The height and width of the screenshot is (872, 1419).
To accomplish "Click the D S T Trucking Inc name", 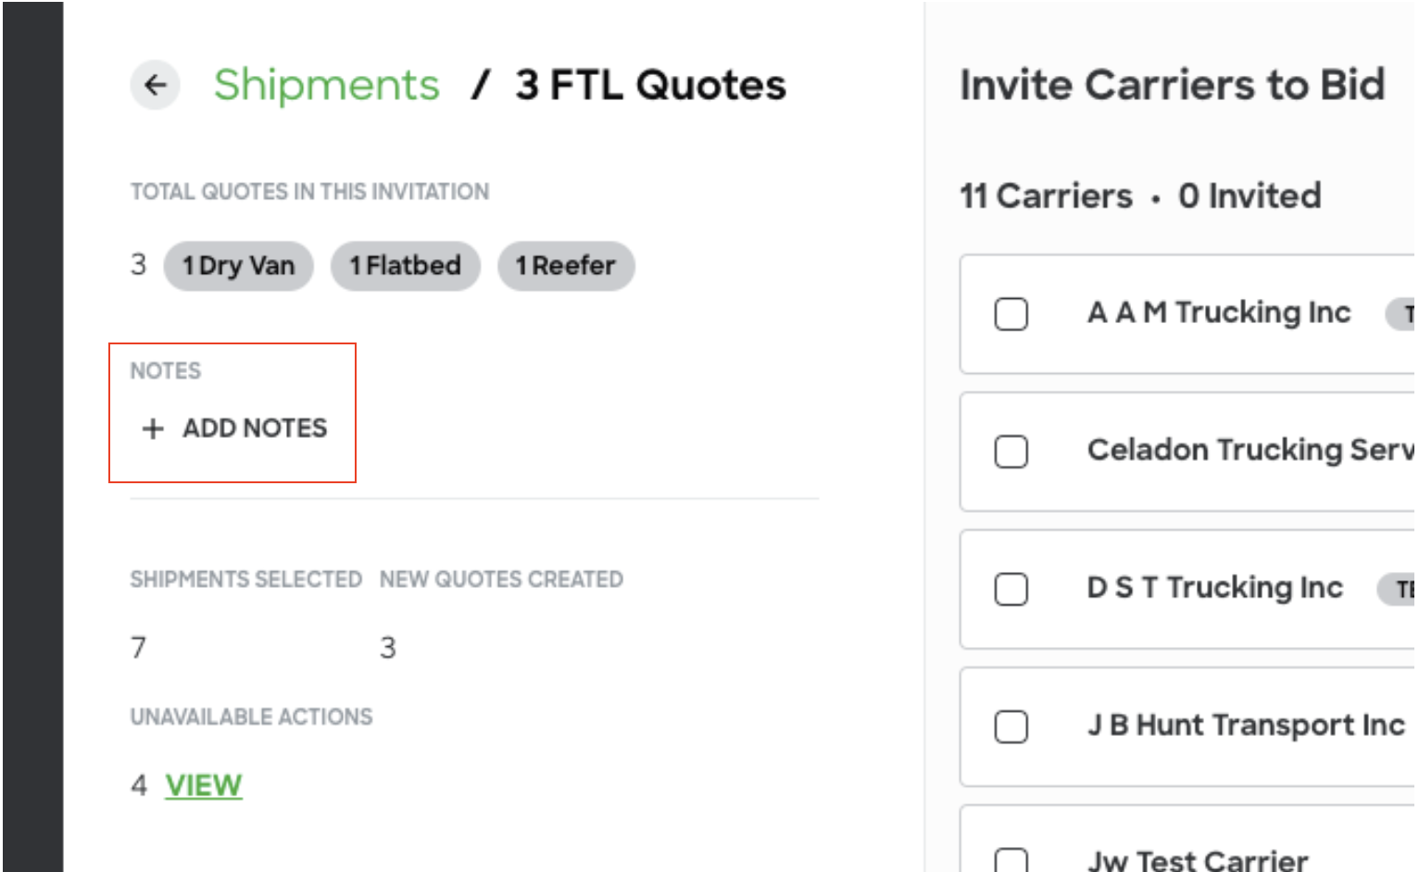I will pyautogui.click(x=1215, y=588).
